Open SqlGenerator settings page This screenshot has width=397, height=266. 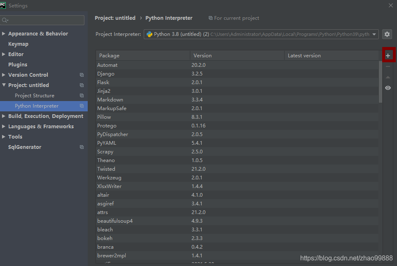point(25,147)
